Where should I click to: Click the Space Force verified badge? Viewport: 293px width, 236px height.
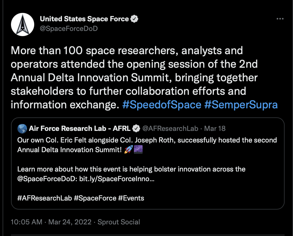click(134, 19)
